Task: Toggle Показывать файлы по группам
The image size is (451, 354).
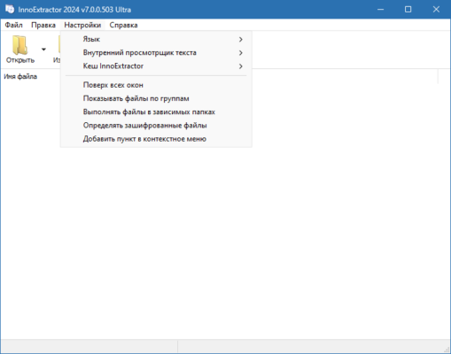Action: pos(156,98)
